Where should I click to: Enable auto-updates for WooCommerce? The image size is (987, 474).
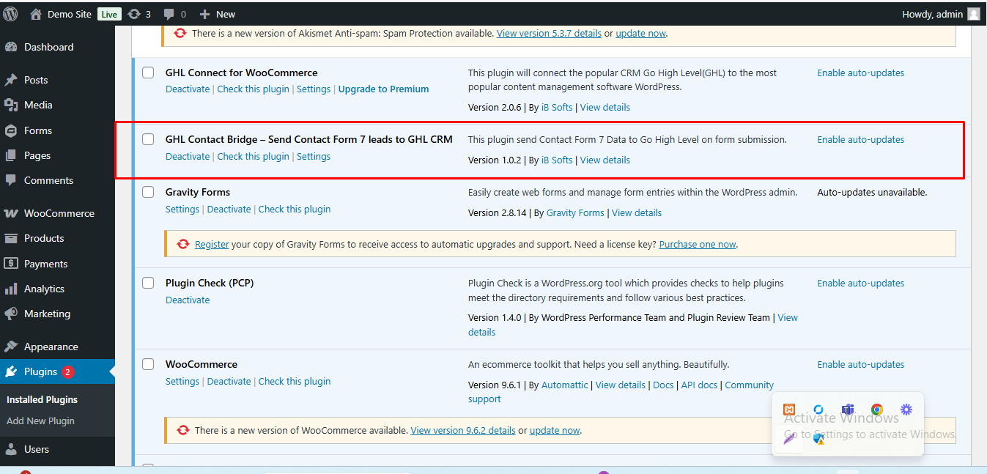(861, 364)
